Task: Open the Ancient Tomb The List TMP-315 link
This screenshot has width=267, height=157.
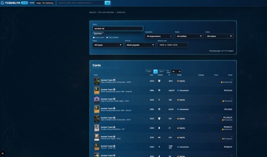Action: (107, 146)
